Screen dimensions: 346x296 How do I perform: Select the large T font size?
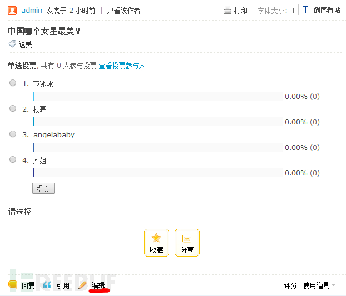tap(305, 9)
